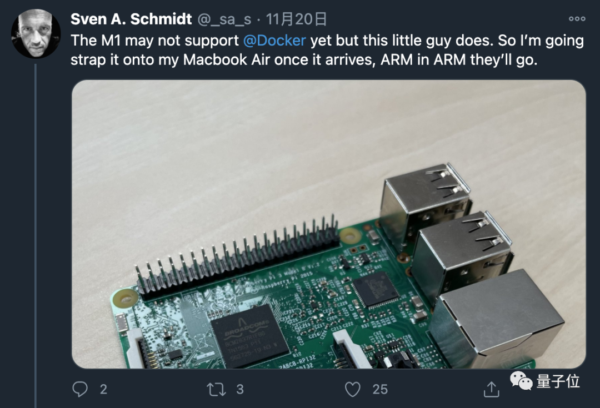The height and width of the screenshot is (408, 600).
Task: Click the 11月20日 tweet date
Action: pos(296,19)
